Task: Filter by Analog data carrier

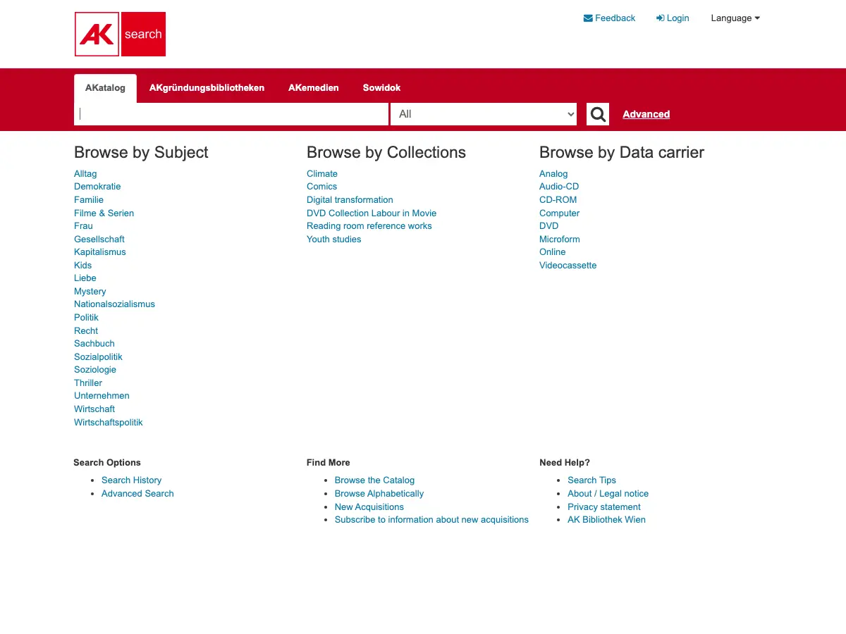Action: pos(553,173)
